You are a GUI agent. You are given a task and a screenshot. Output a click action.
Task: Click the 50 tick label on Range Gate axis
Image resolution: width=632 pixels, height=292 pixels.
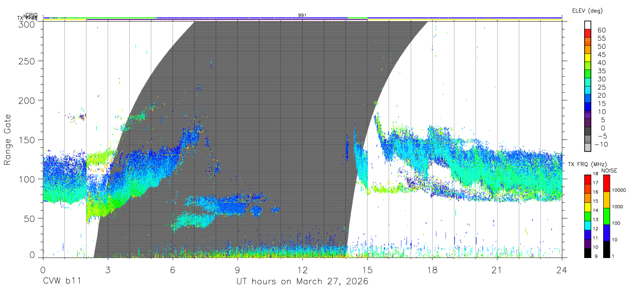tap(29, 218)
